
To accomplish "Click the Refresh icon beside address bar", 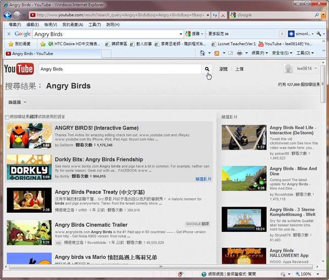I will tap(215, 15).
